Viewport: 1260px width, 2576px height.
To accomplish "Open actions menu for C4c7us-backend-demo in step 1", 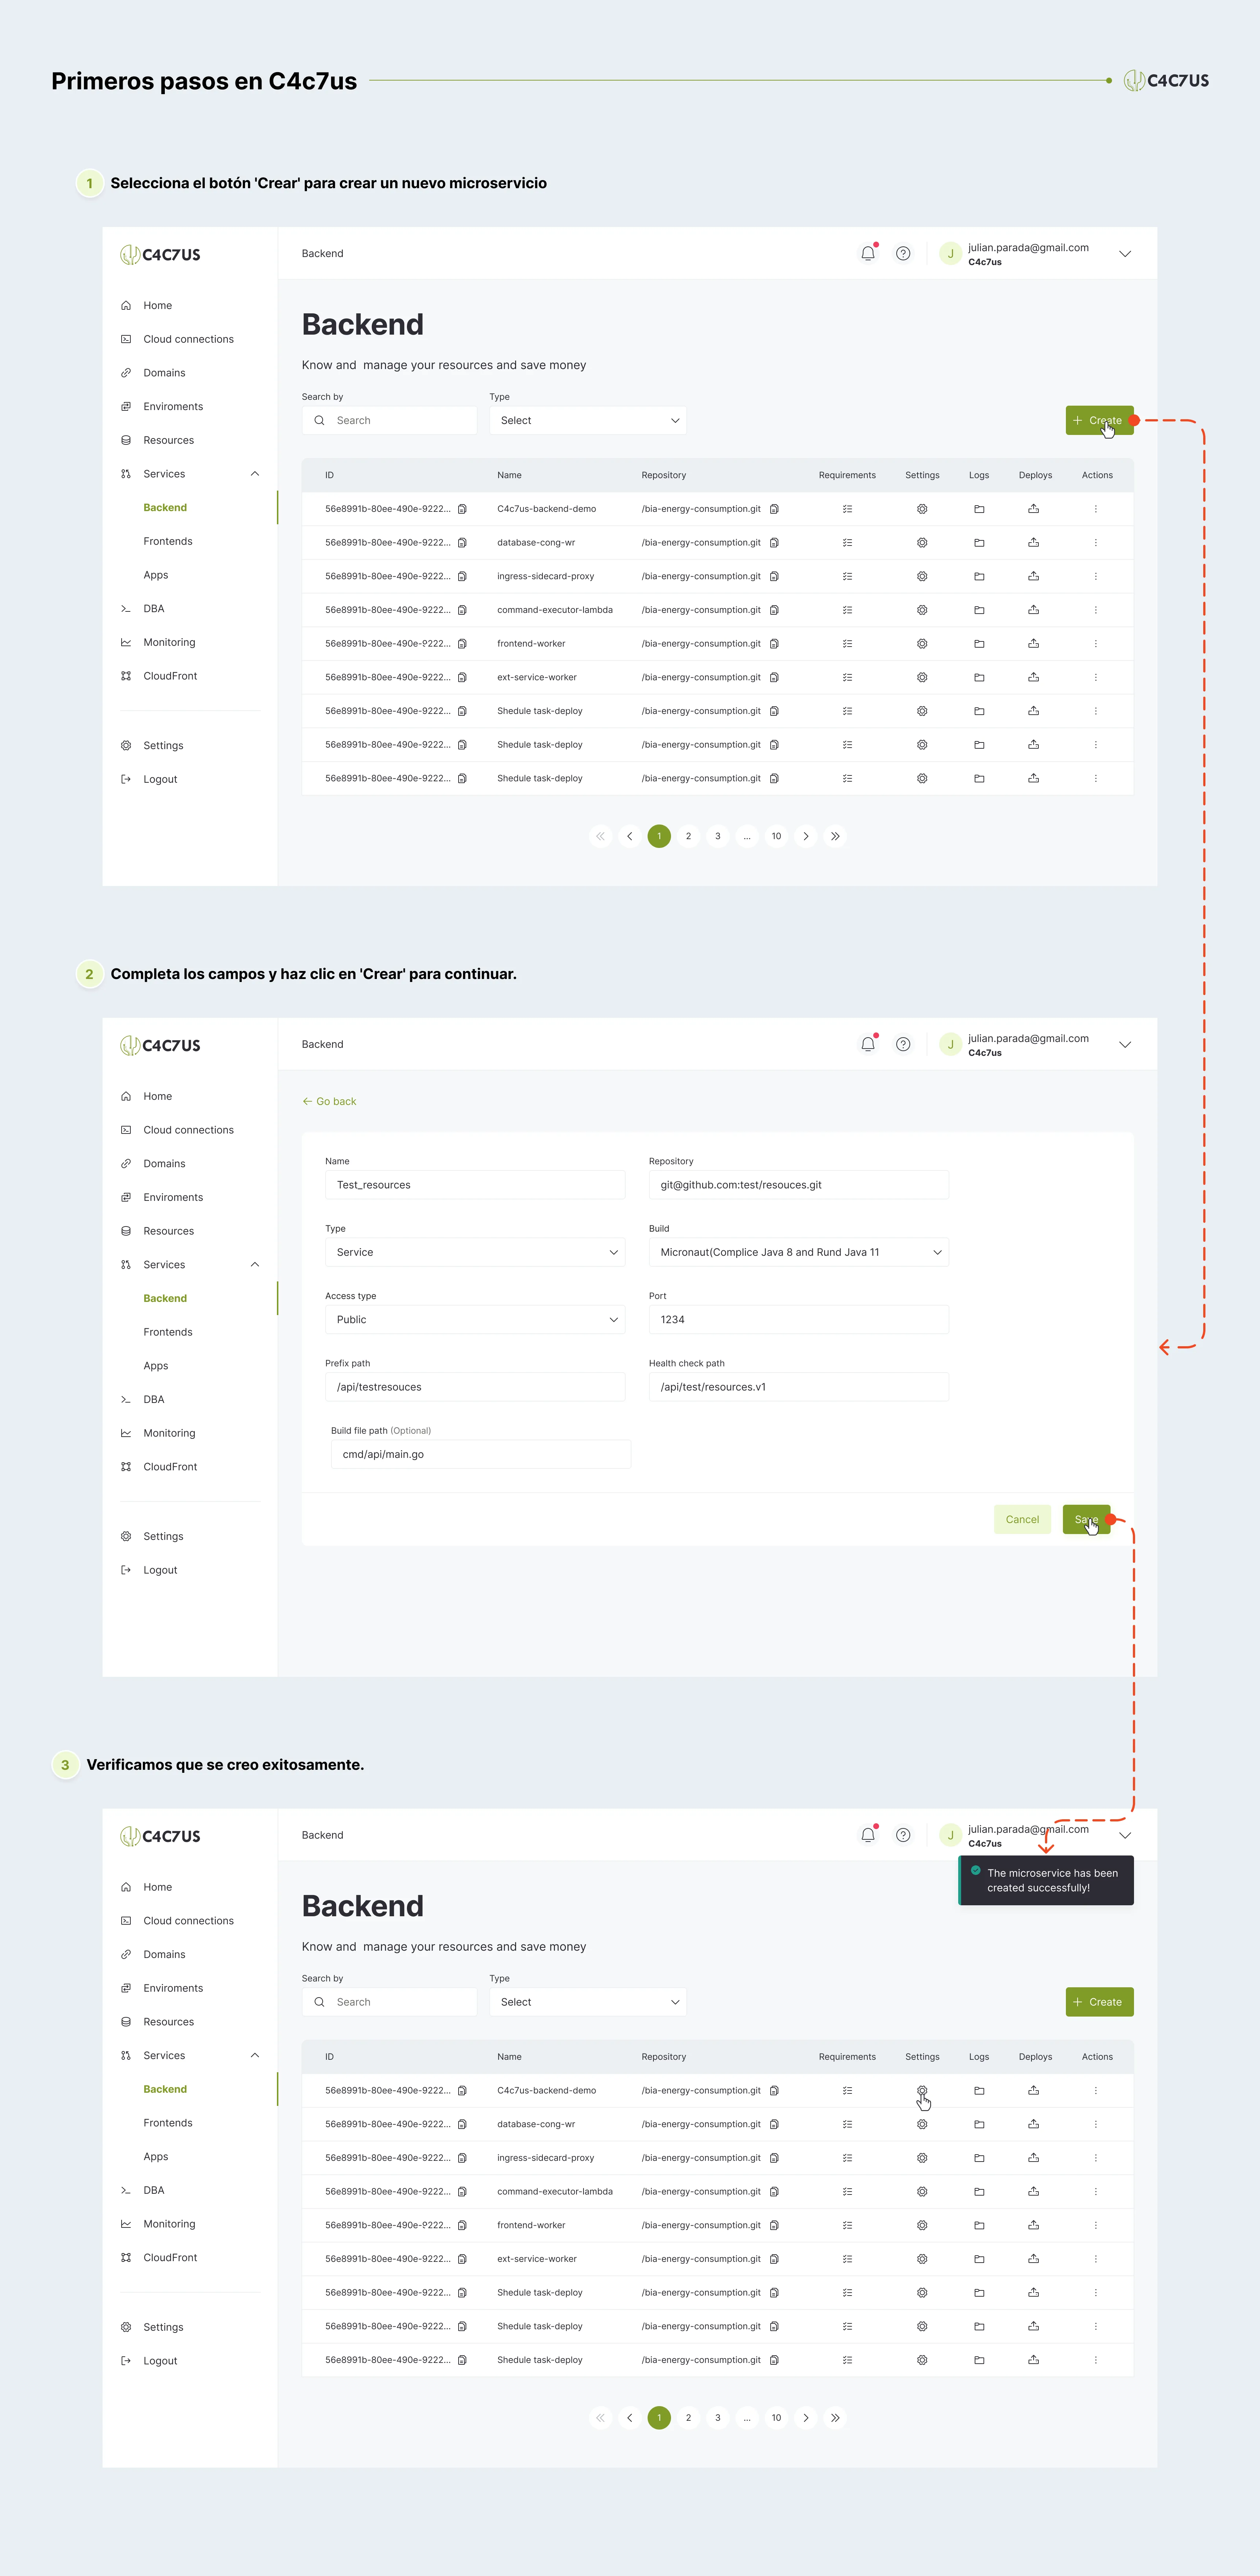I will 1096,509.
